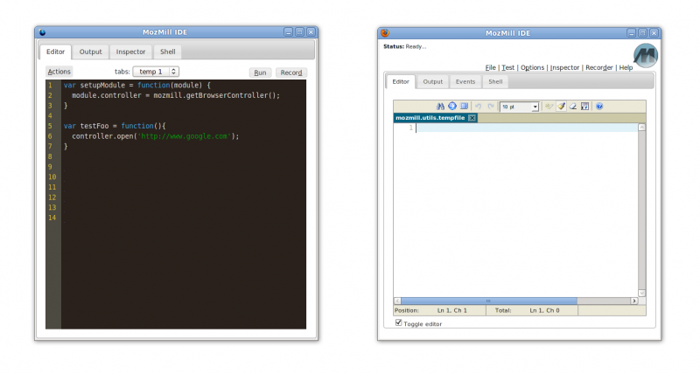Open the Inspector menu link in right window
This screenshot has height=374, width=700.
pos(564,67)
